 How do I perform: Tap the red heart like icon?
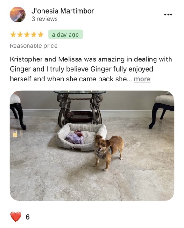16,217
